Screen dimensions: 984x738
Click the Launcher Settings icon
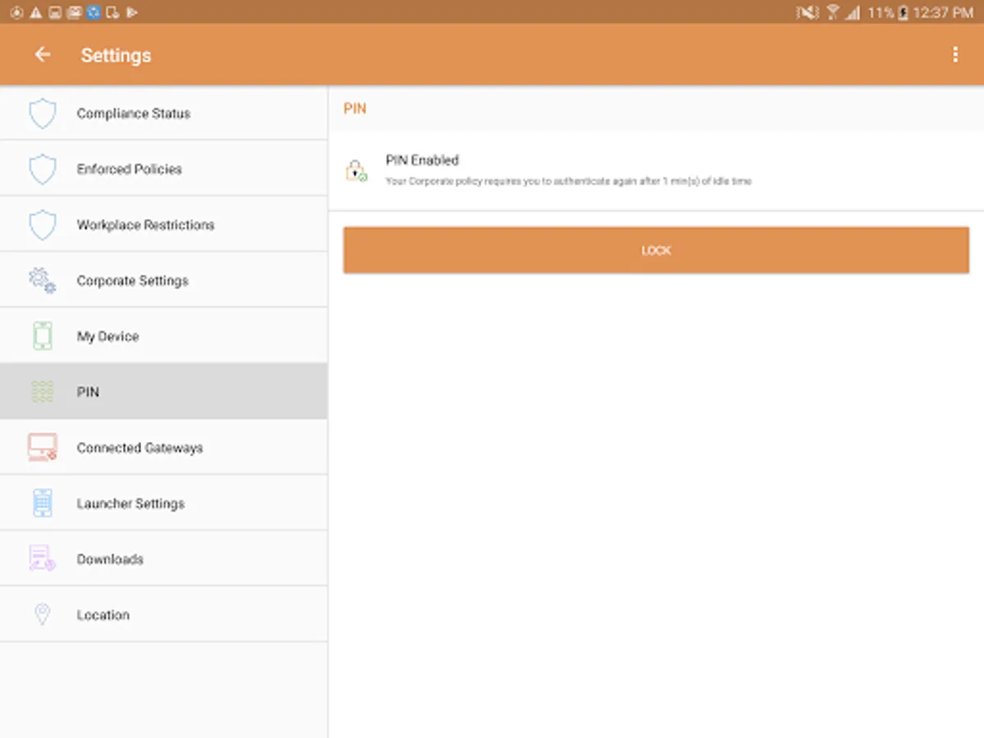(43, 503)
